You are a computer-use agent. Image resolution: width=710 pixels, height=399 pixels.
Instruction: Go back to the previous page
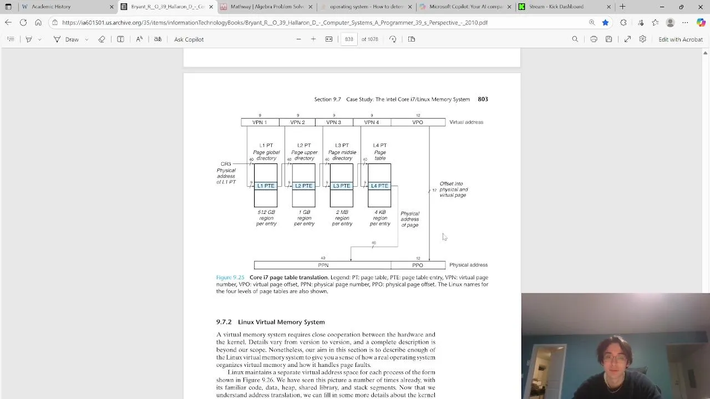pyautogui.click(x=8, y=23)
